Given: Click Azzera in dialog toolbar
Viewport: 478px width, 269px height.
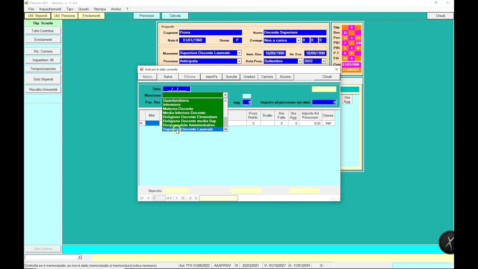Looking at the screenshot, I should [285, 77].
